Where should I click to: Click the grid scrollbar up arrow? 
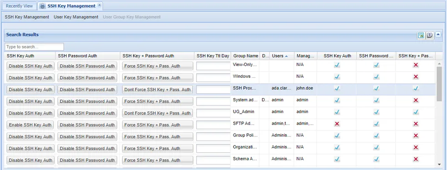click(439, 63)
